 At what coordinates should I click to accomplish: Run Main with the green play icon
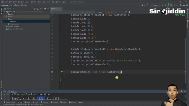162,5
